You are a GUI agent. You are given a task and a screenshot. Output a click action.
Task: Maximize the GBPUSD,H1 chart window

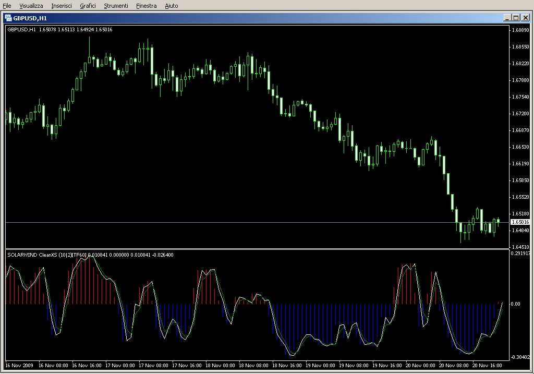coord(516,18)
